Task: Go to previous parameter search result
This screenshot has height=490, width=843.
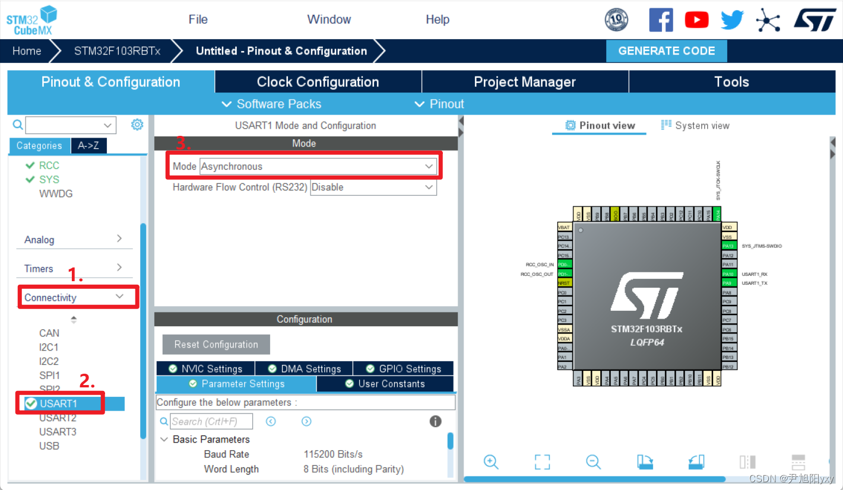Action: click(271, 421)
